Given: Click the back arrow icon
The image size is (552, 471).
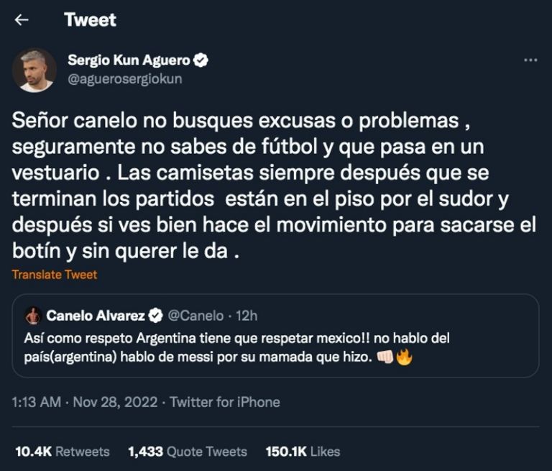Looking at the screenshot, I should coord(22,20).
